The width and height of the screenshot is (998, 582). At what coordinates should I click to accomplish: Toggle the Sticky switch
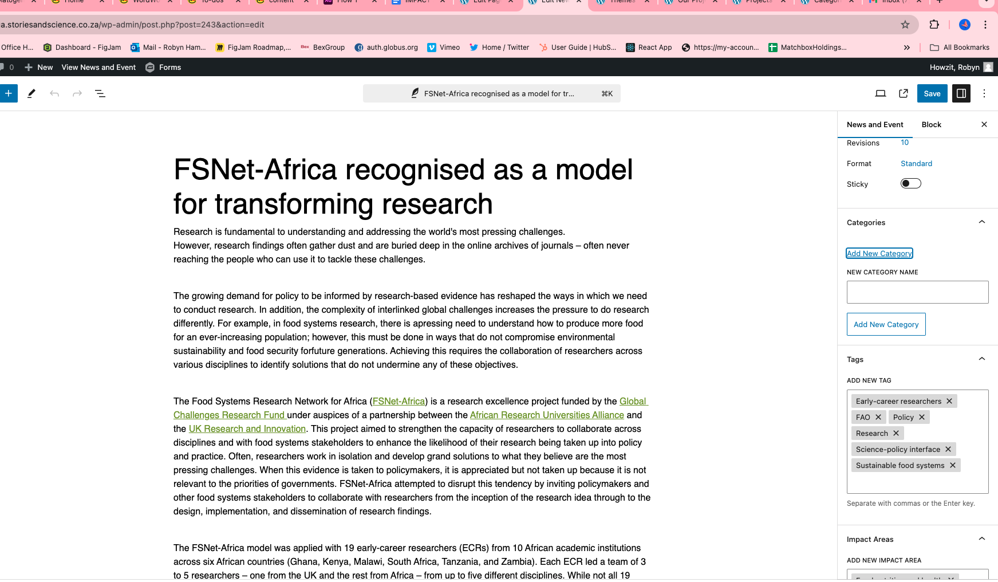coord(910,183)
